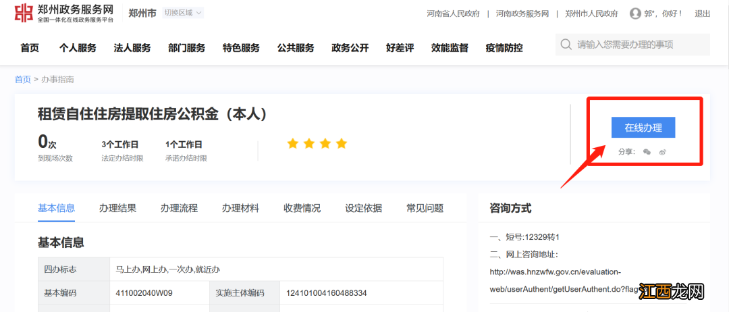Screen dimensions: 729x312
Task: Click the 在线办理 button
Action: point(643,128)
